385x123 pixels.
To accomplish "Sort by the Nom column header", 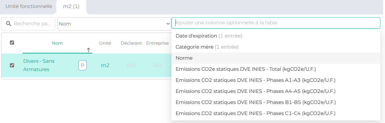I will point(57,43).
